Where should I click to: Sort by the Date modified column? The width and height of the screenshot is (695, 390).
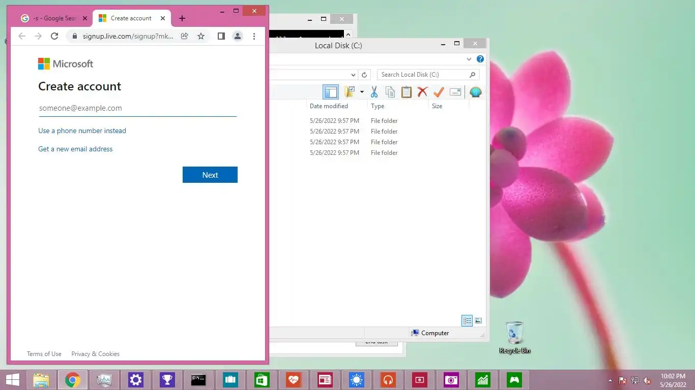329,106
